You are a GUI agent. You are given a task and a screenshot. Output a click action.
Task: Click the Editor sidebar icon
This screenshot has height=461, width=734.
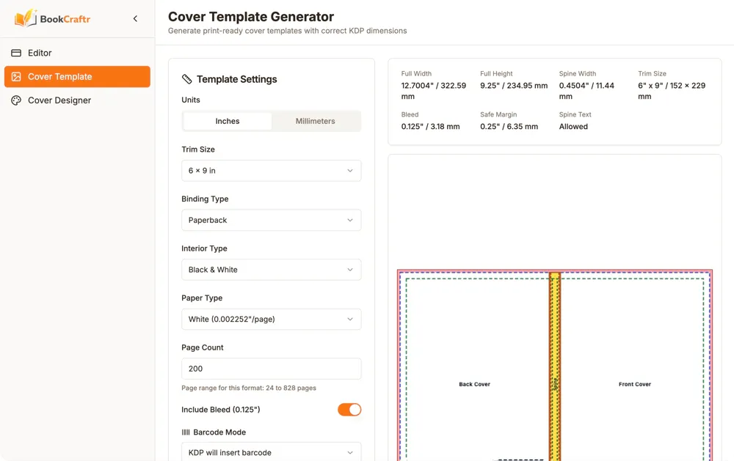tap(16, 53)
